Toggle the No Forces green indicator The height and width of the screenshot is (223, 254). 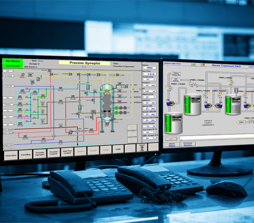(x=13, y=66)
